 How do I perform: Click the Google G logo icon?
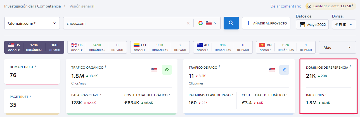201,23
